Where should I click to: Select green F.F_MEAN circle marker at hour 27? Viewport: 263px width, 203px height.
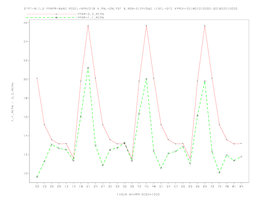click(x=103, y=165)
